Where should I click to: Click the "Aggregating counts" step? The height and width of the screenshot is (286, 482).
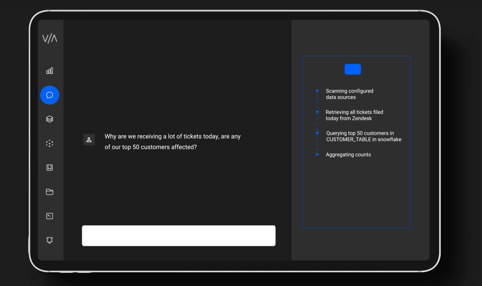point(348,155)
